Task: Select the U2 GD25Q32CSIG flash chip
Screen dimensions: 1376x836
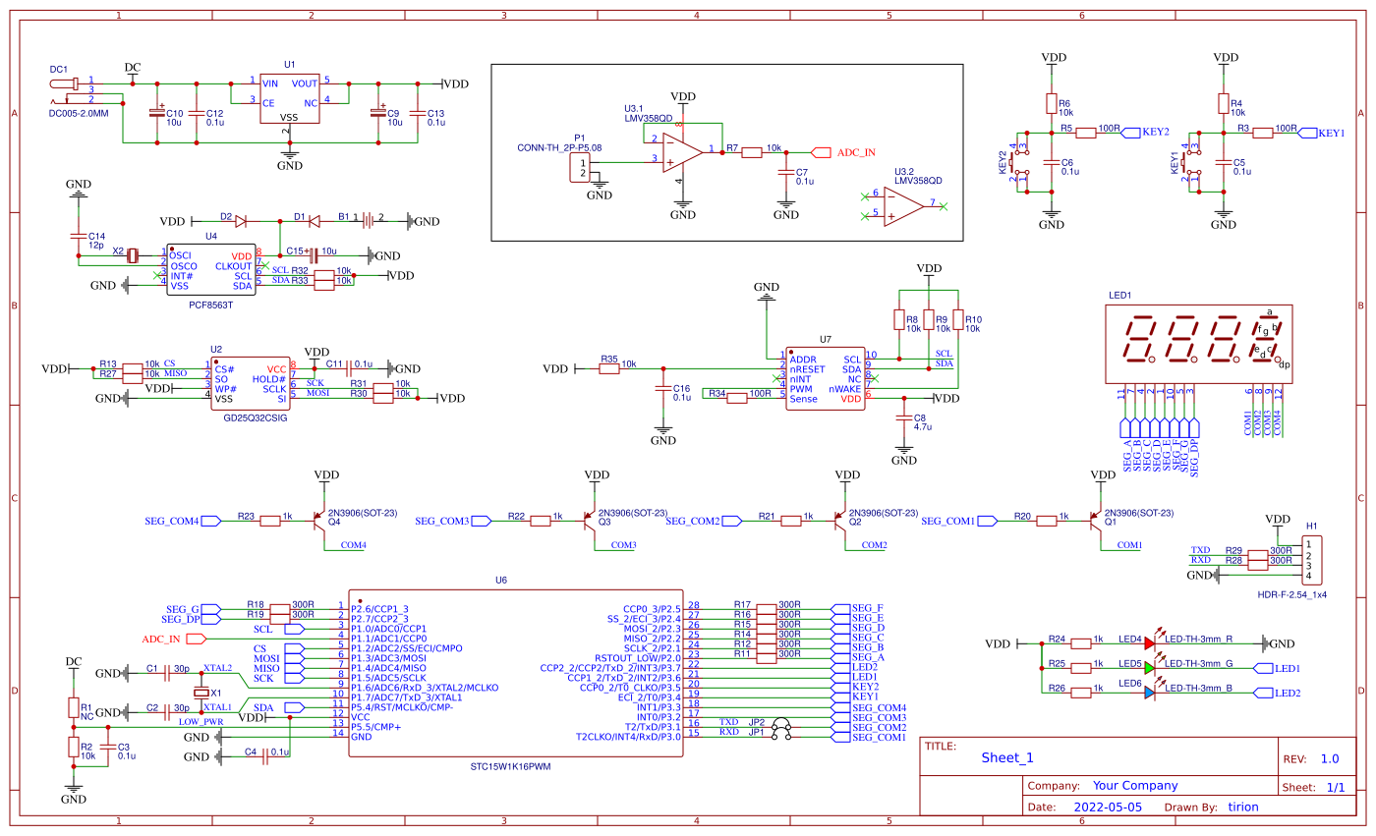Action: point(249,384)
